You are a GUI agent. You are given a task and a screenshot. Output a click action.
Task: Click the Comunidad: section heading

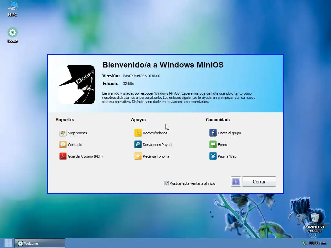(218, 119)
